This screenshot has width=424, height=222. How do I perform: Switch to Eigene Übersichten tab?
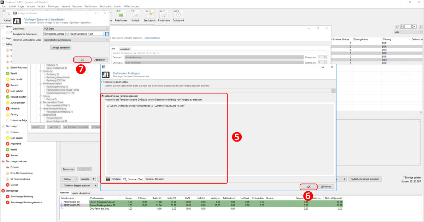click(81, 193)
